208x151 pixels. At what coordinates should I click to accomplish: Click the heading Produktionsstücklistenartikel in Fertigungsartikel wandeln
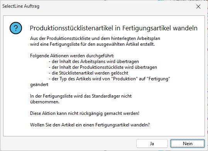point(114,28)
